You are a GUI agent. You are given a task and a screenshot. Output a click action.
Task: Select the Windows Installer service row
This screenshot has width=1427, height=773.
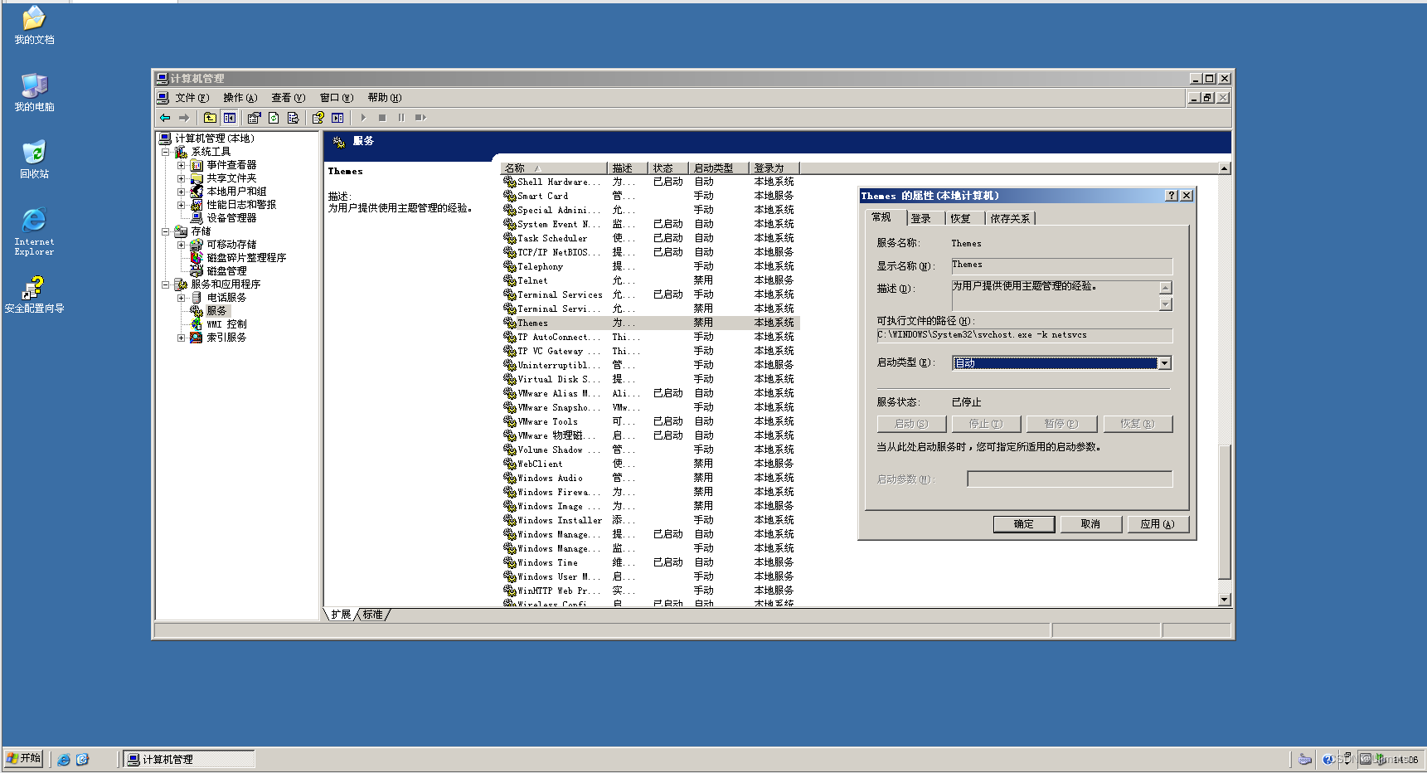coord(651,521)
